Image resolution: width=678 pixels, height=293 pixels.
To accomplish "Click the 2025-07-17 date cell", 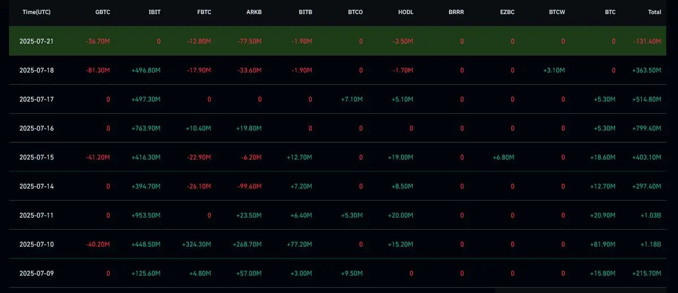I will click(37, 99).
